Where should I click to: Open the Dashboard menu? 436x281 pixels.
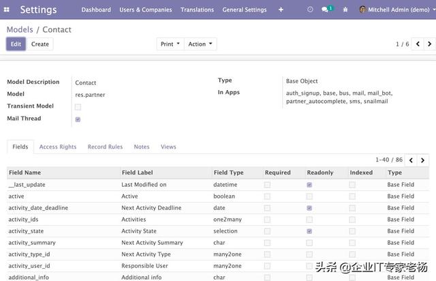(x=96, y=10)
